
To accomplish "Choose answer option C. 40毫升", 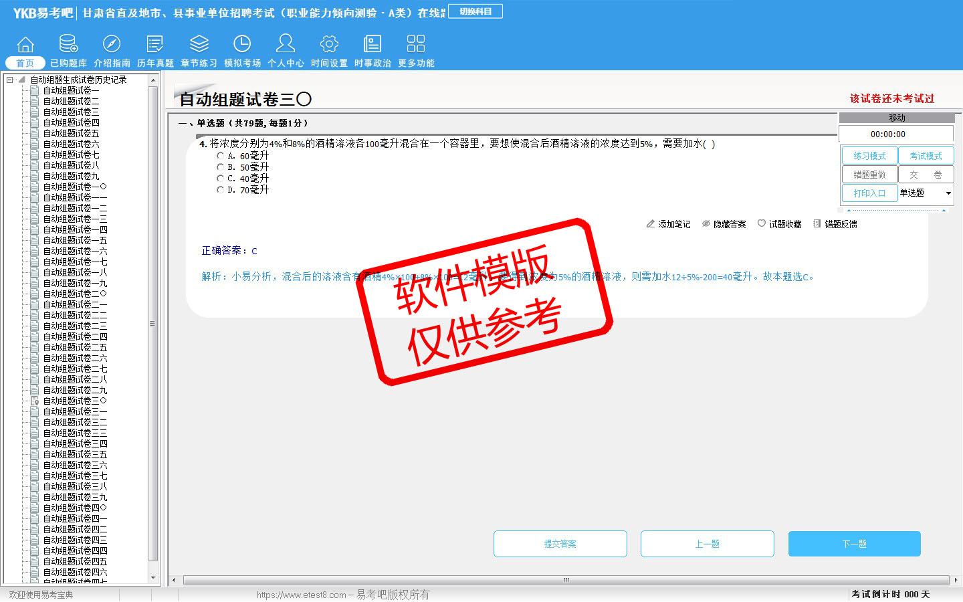I will coord(221,179).
